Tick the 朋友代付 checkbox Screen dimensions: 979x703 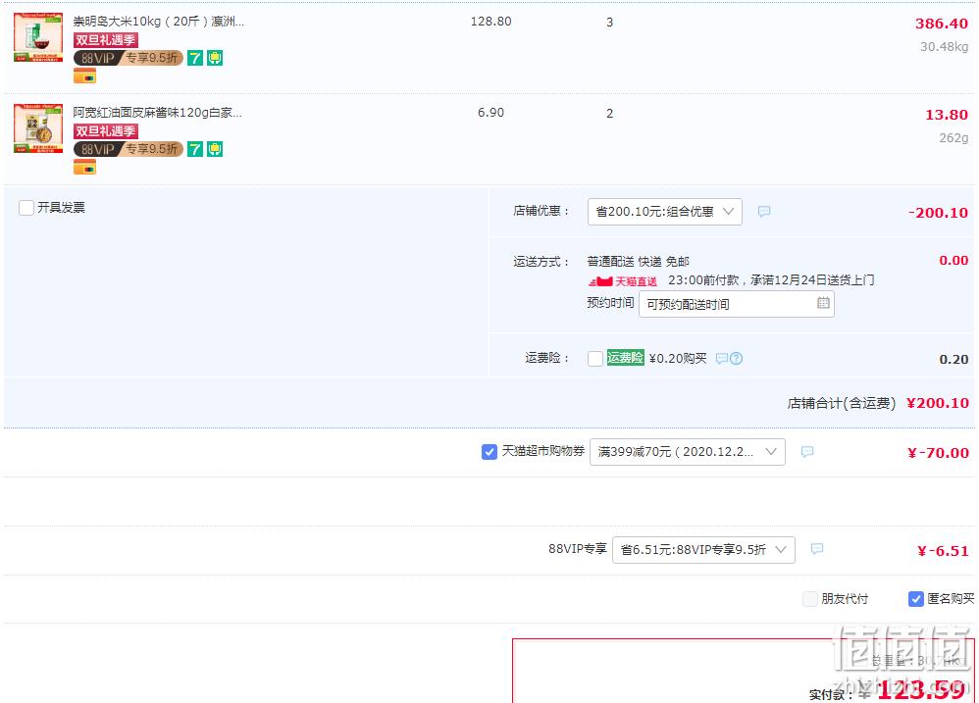pos(810,599)
